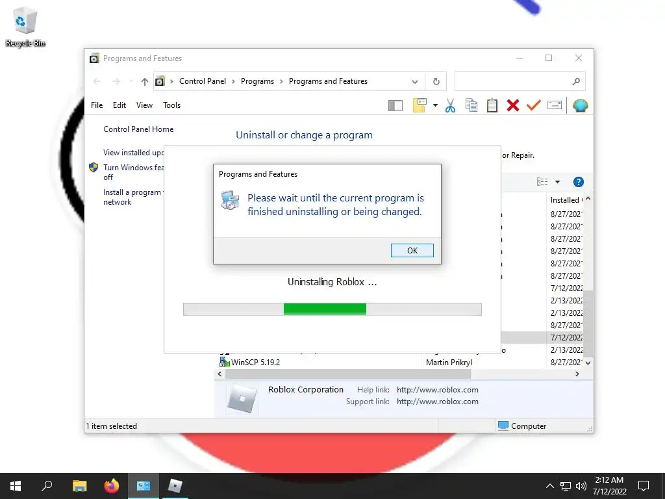
Task: Click the Roblox logo in details pane
Action: point(242,399)
